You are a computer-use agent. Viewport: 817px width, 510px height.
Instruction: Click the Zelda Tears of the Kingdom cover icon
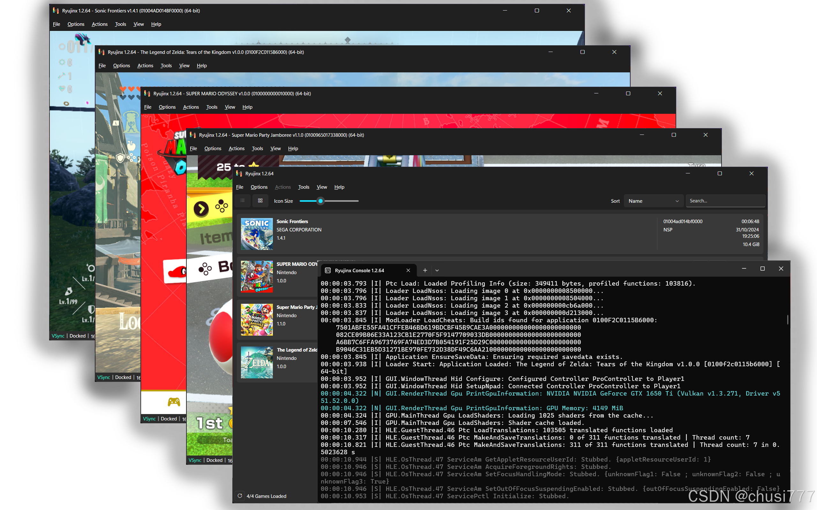[x=257, y=362]
